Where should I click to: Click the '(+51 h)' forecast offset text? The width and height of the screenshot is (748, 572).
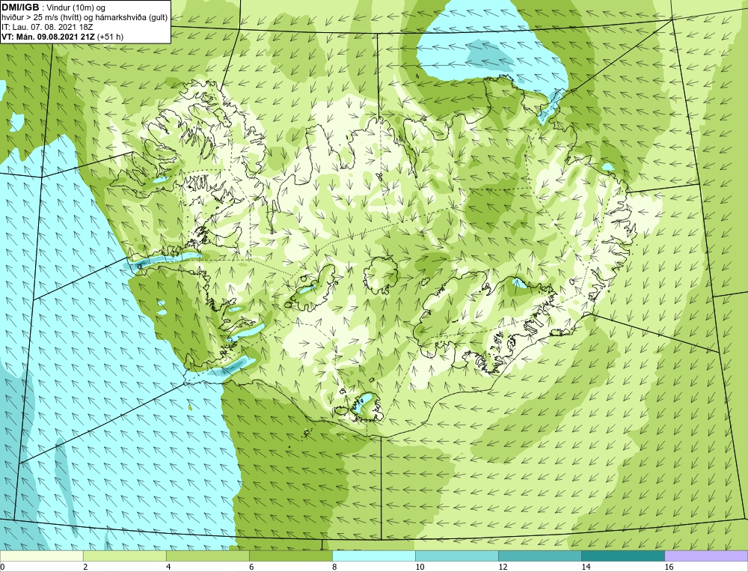110,37
